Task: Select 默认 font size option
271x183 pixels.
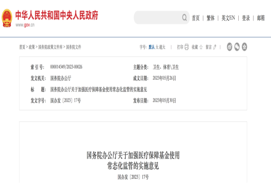Action: click(x=151, y=47)
